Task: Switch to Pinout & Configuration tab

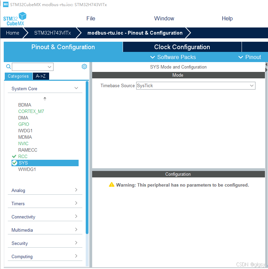Action: point(63,47)
